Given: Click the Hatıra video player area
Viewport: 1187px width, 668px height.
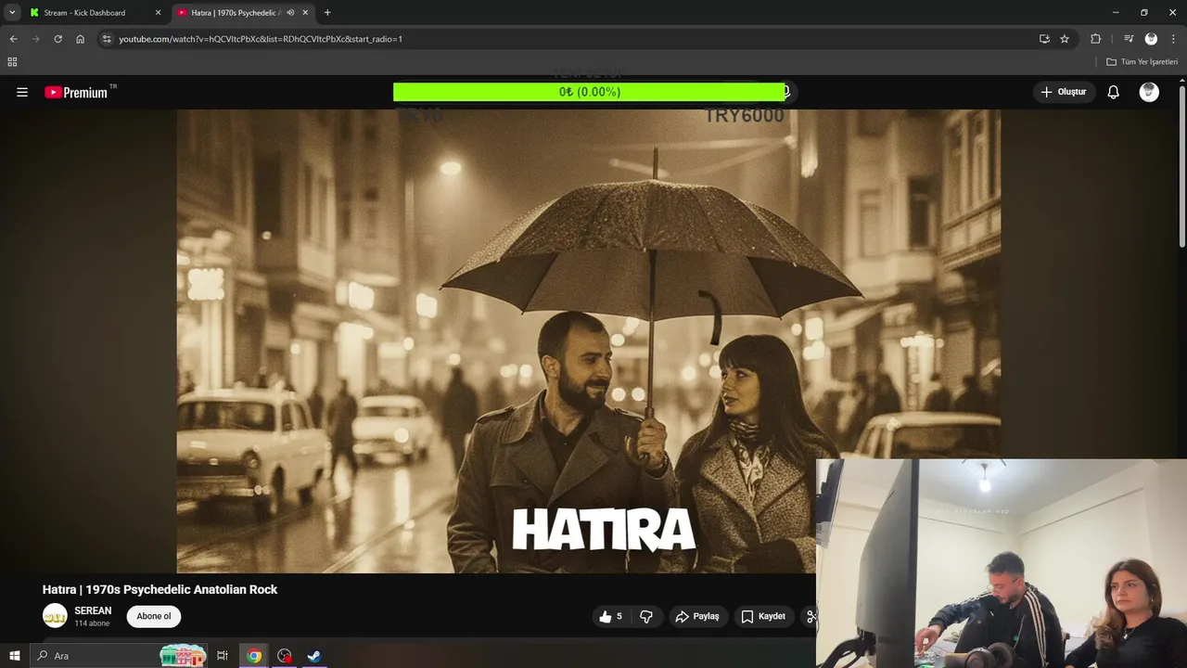Looking at the screenshot, I should pyautogui.click(x=588, y=340).
